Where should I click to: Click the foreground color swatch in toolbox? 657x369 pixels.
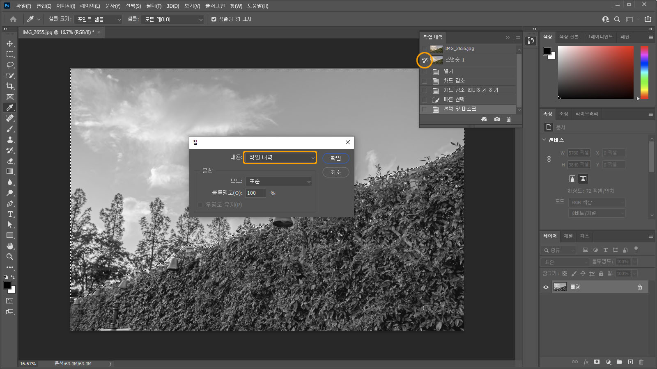[7, 285]
